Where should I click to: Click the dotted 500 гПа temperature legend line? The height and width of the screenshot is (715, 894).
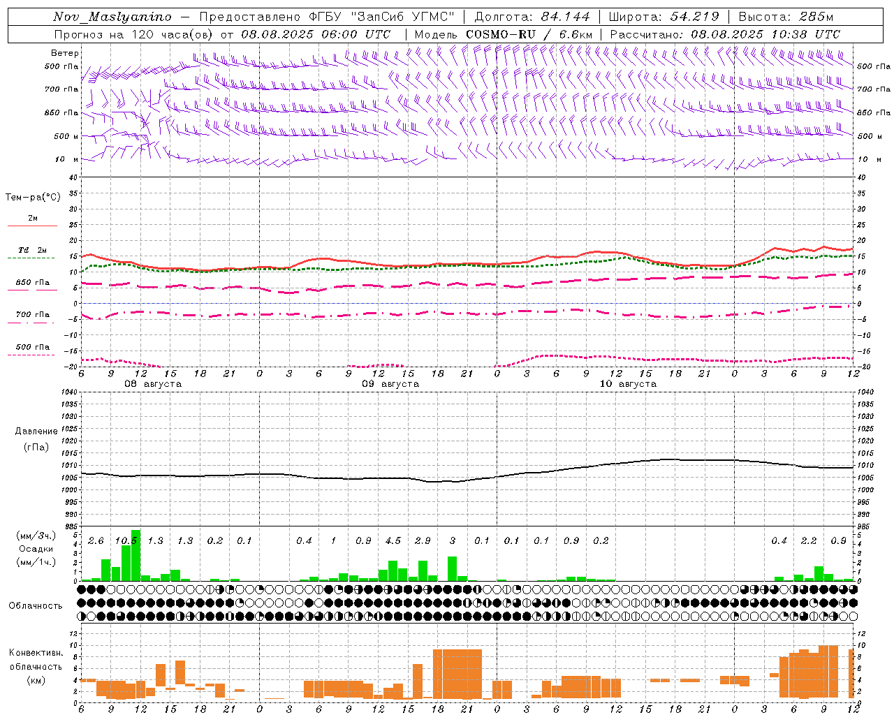(31, 355)
